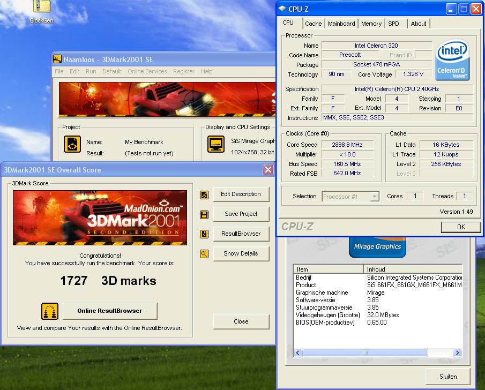
Task: Click the Specification field Intel(R) Celeron(R) CPU 2.40GHz
Action: pyautogui.click(x=398, y=89)
